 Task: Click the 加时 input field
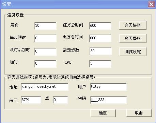click(45, 64)
